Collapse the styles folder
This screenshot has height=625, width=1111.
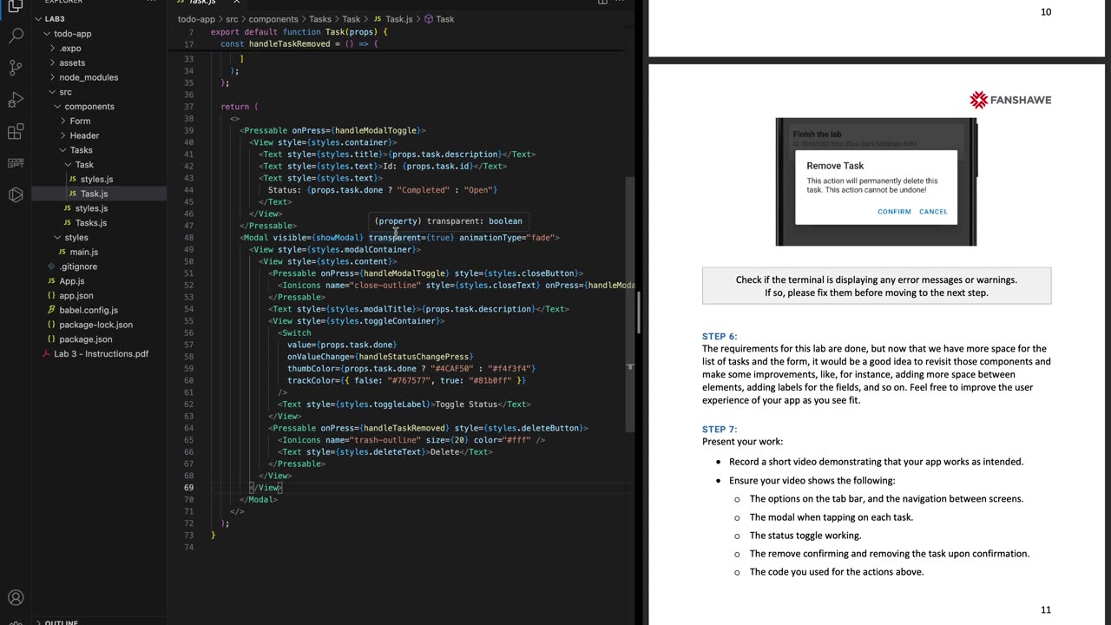pyautogui.click(x=57, y=238)
